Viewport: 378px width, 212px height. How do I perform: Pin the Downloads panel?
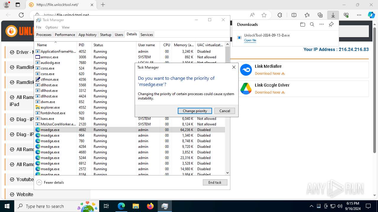click(331, 24)
